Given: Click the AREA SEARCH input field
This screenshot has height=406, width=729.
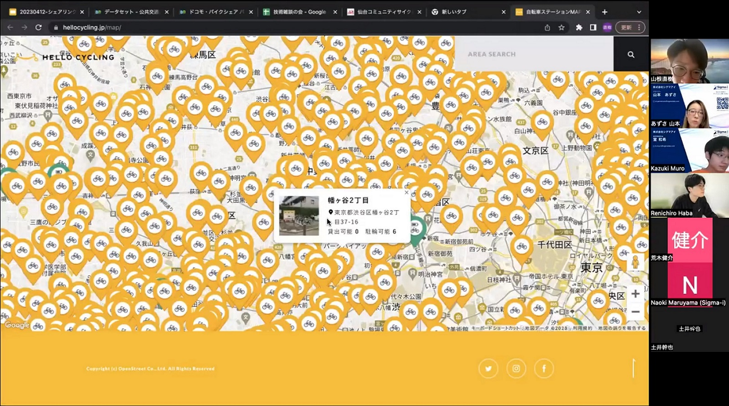Looking at the screenshot, I should 534,54.
